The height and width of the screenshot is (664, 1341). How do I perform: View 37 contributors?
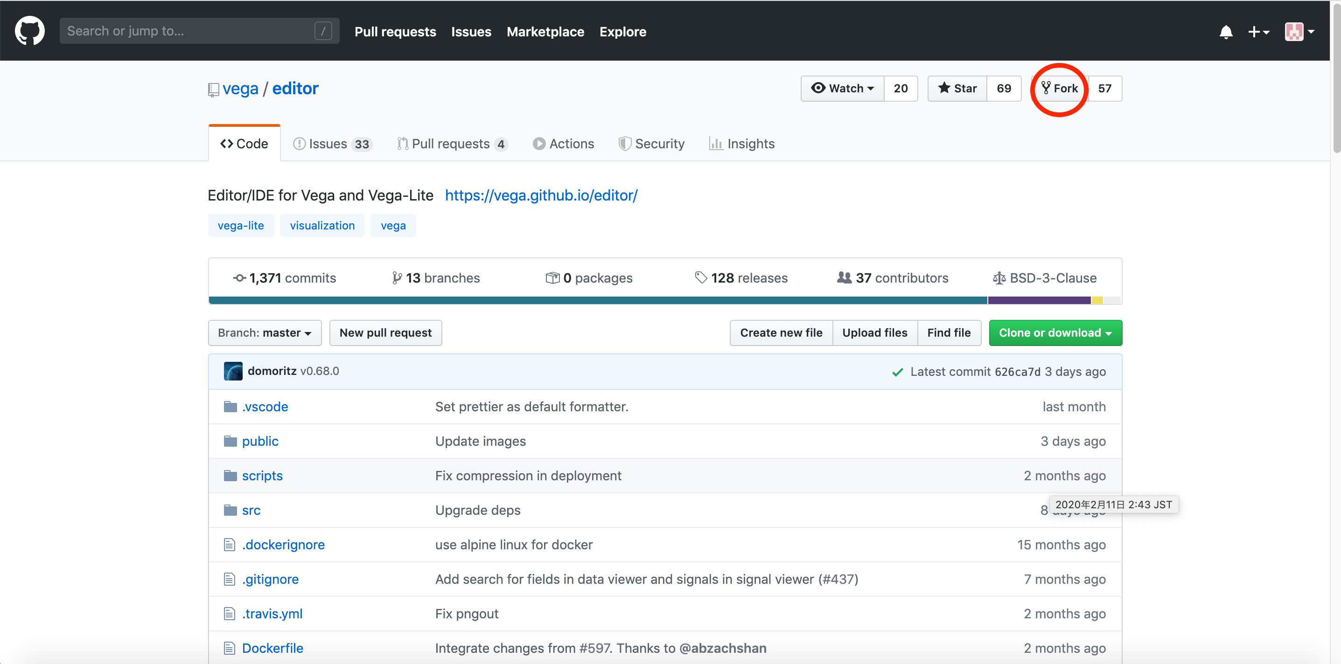(x=892, y=278)
